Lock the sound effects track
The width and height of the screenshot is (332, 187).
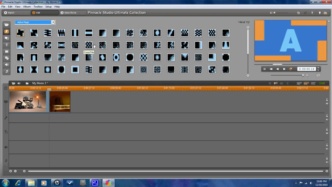(327, 145)
